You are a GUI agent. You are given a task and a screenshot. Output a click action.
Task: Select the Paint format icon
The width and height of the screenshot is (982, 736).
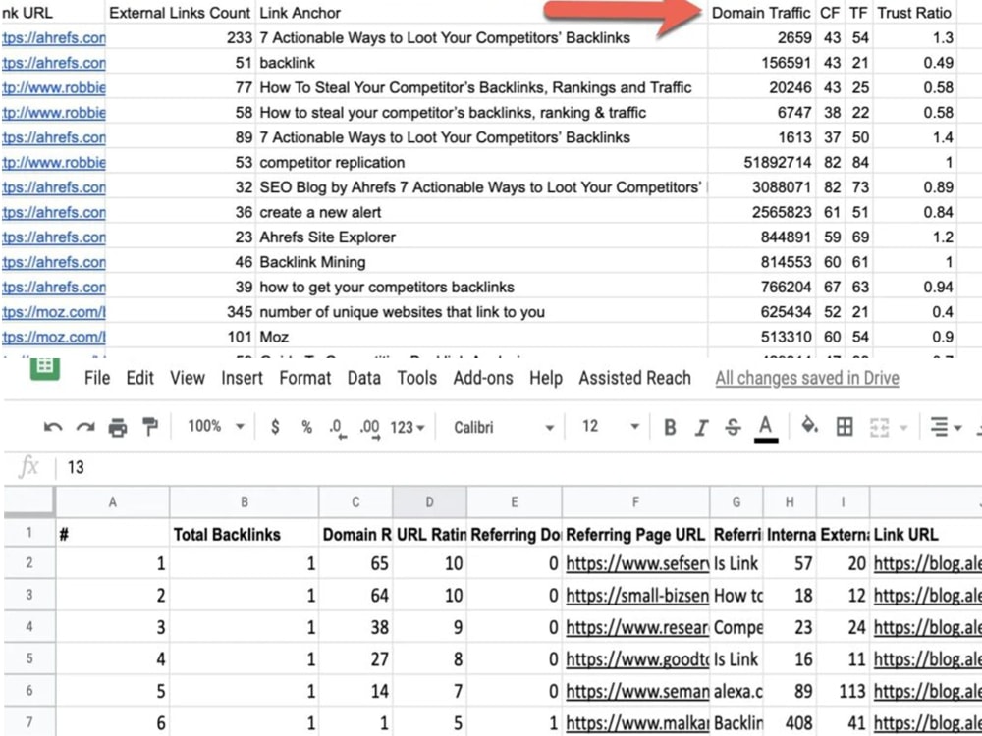(x=150, y=427)
